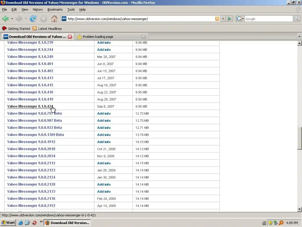The height and width of the screenshot is (227, 302).
Task: Click Add info for version 8.1.0.239
Action: [104, 43]
